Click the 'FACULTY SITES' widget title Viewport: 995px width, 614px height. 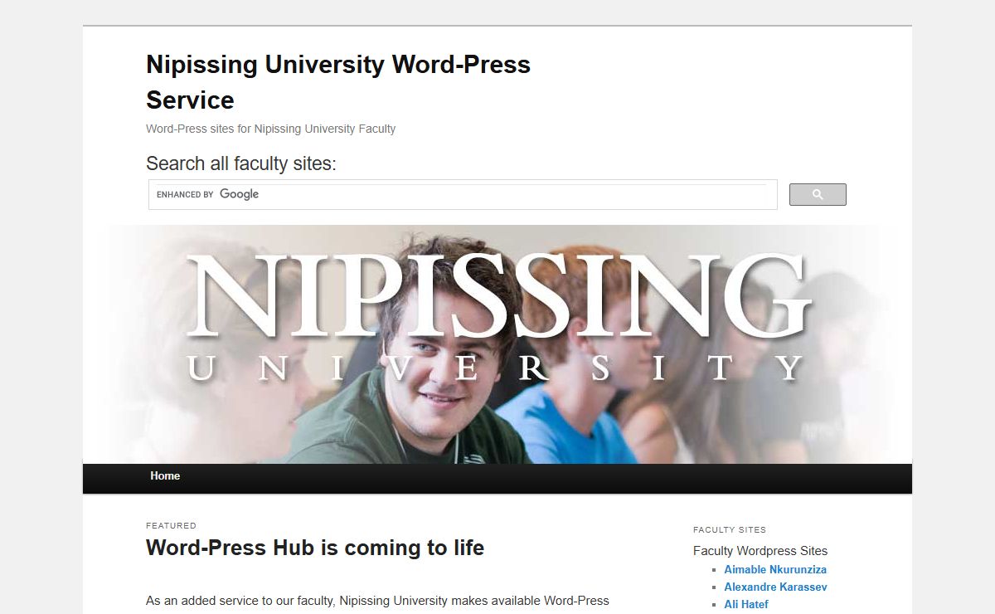point(730,529)
